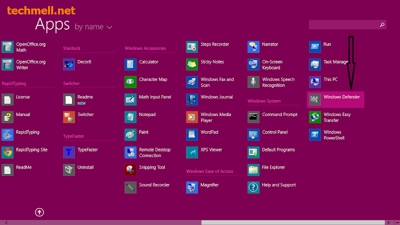
Task: Launch the Task Manager icon
Action: click(315, 64)
